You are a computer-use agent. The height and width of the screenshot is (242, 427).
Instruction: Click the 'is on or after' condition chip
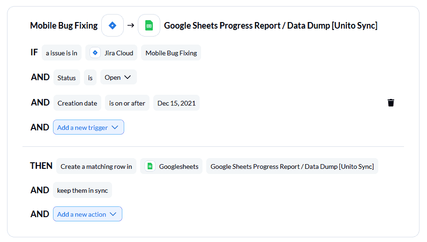click(x=127, y=103)
